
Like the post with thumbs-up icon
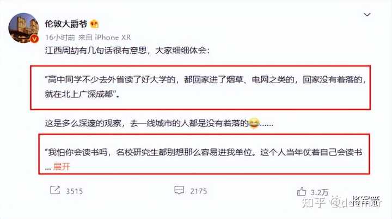302,191
